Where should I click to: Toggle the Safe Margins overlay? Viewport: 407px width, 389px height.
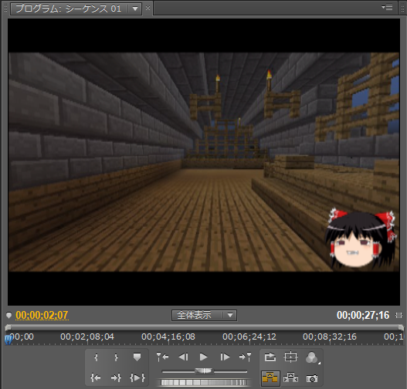(290, 357)
